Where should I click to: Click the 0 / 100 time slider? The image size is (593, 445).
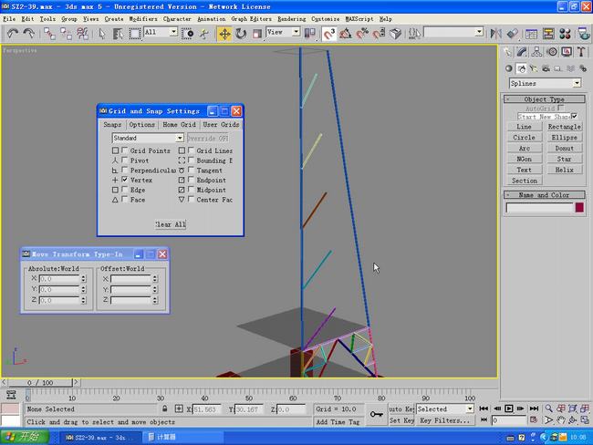click(40, 383)
